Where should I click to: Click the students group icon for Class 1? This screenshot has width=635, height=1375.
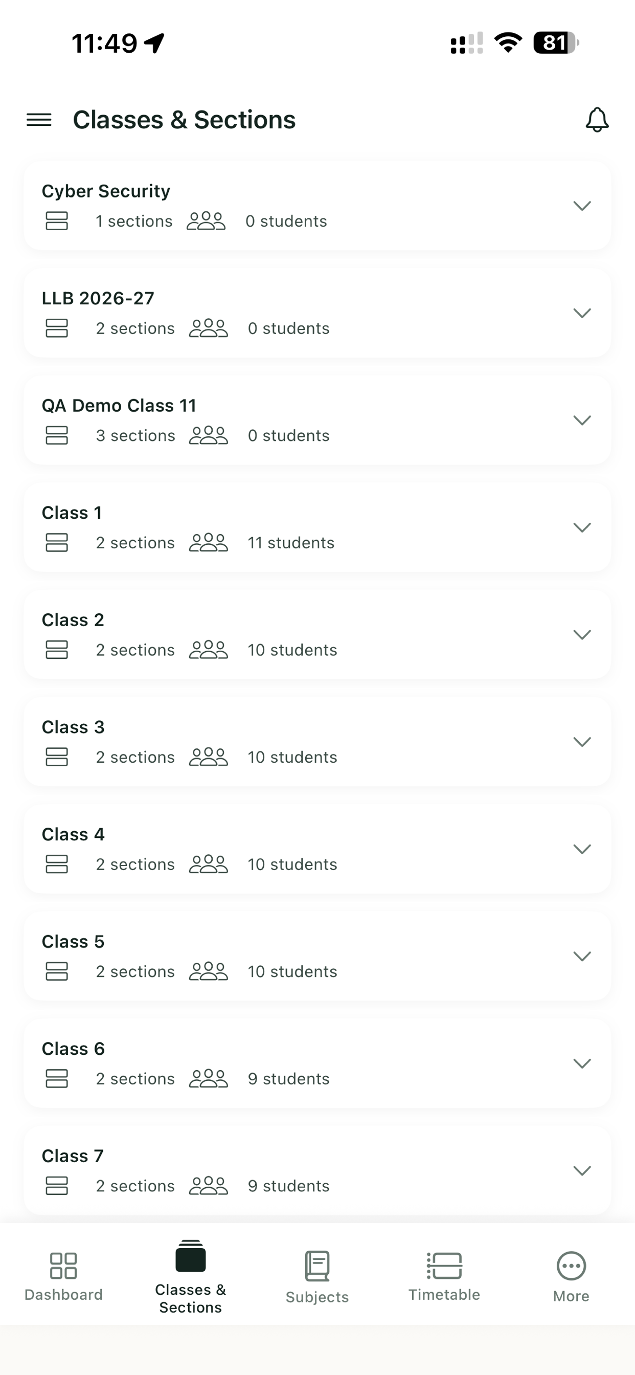pos(209,542)
